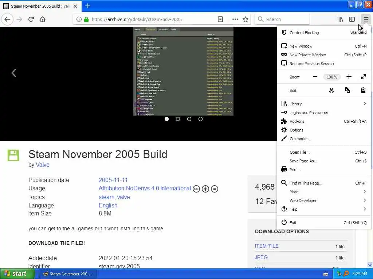Choose Save Page As...
This screenshot has height=279, width=373.
(x=324, y=161)
